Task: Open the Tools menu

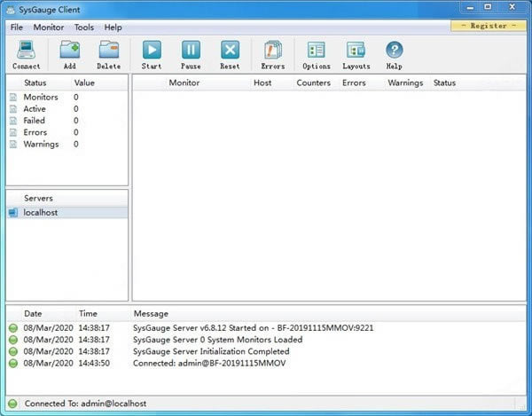Action: [84, 27]
